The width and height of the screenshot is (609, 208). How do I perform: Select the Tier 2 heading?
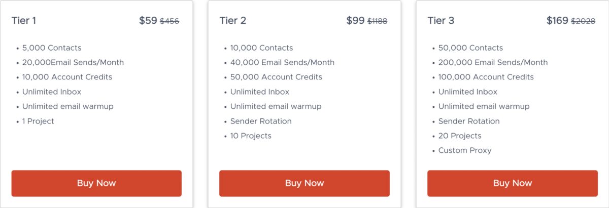233,21
